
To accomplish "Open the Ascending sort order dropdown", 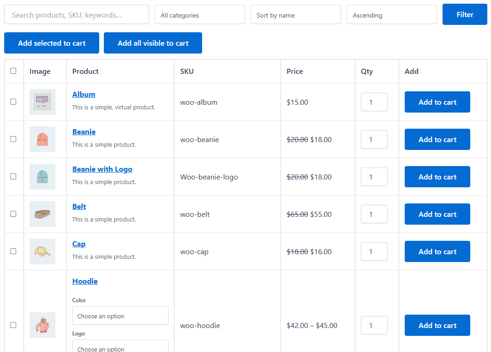I will click(391, 14).
